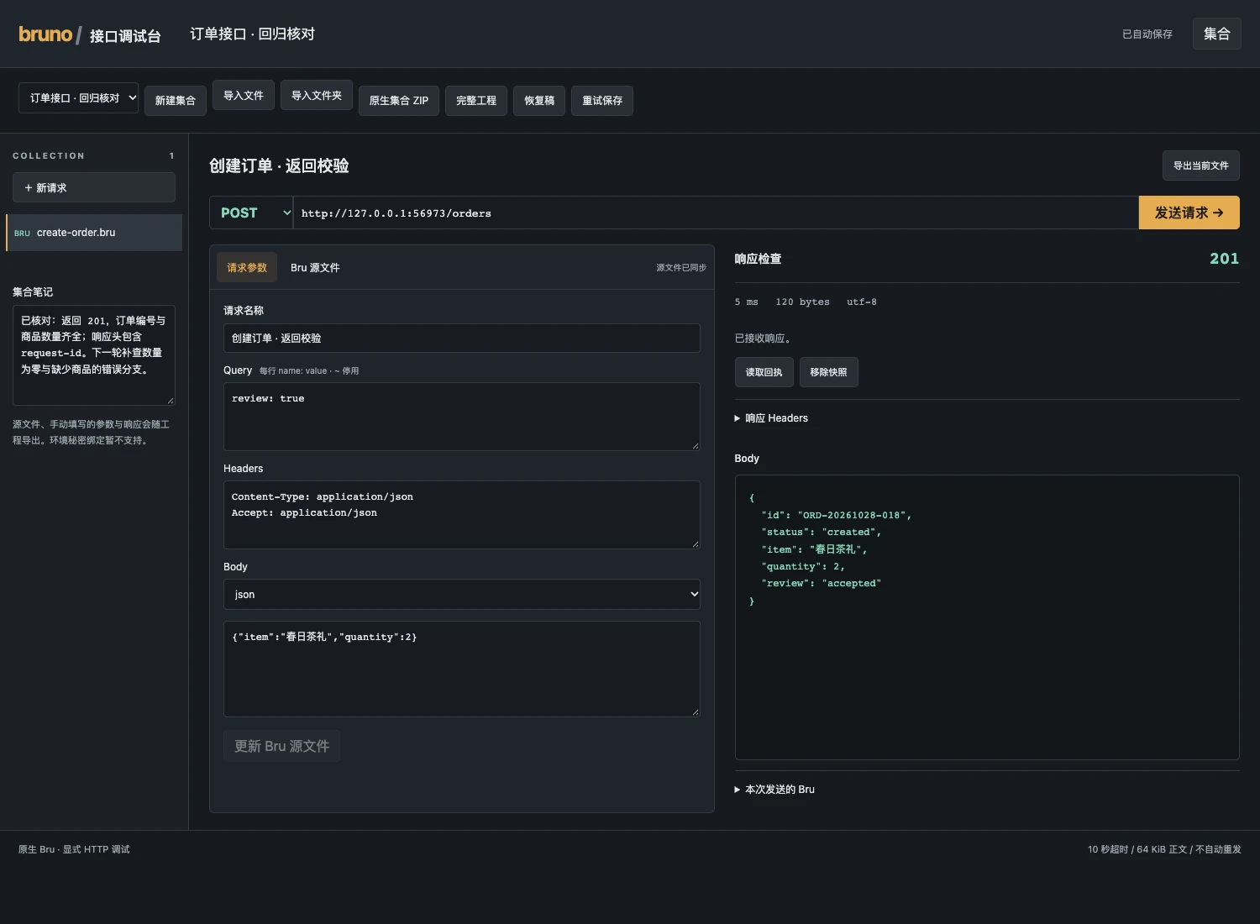Image resolution: width=1260 pixels, height=924 pixels.
Task: Click the 请求名称 input field
Action: click(462, 338)
